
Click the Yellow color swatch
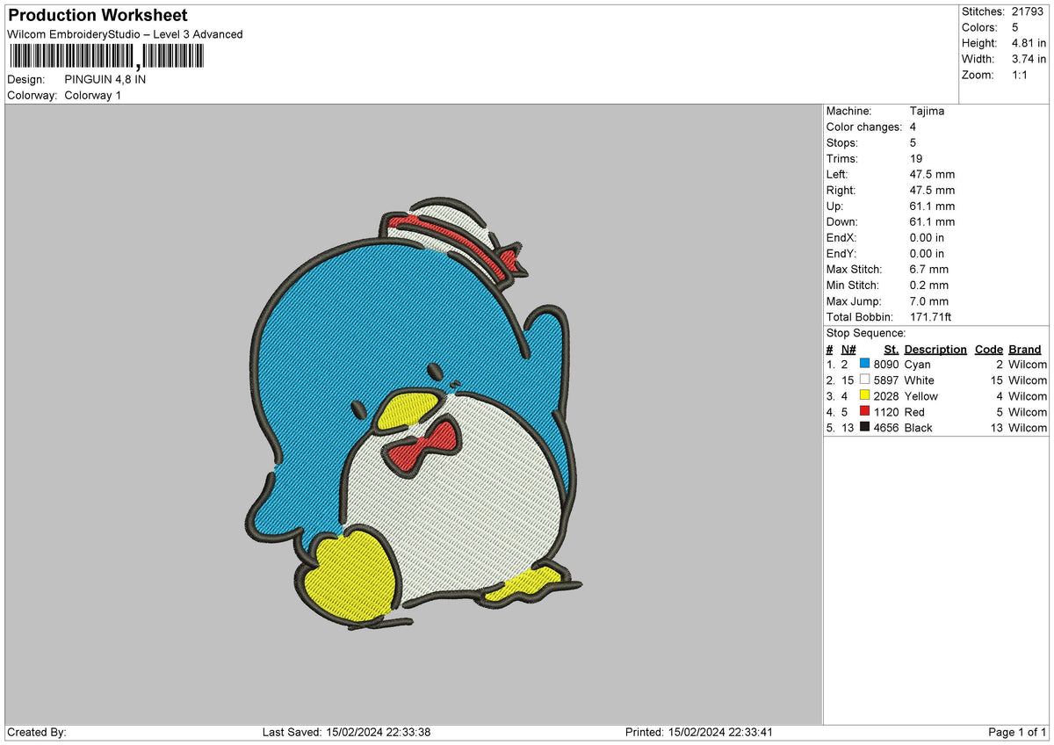(x=865, y=395)
